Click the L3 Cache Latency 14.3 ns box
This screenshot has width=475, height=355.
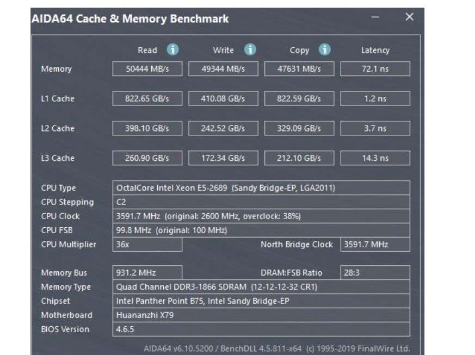[x=375, y=158]
